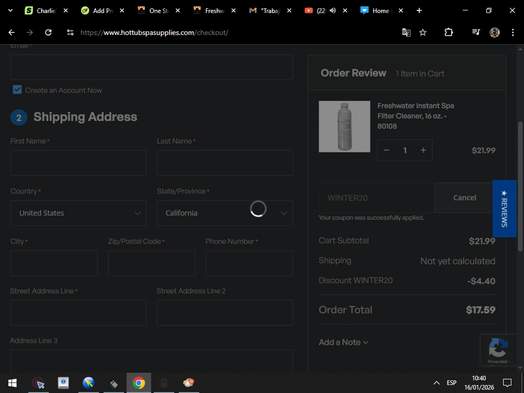Open the browser extensions puzzle icon
The image size is (524, 393).
coord(449,32)
